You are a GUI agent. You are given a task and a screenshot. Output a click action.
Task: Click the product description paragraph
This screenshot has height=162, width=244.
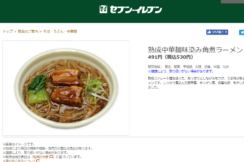point(196,83)
